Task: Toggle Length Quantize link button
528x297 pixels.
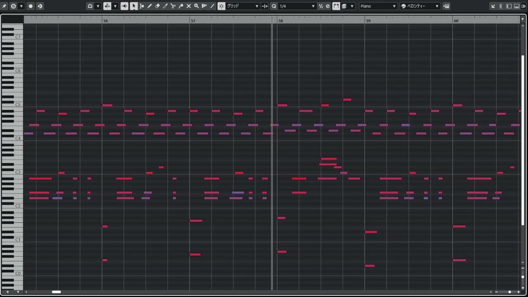Action: [336, 6]
